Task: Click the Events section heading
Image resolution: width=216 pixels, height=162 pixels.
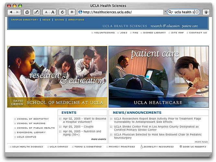Action: coord(69,112)
